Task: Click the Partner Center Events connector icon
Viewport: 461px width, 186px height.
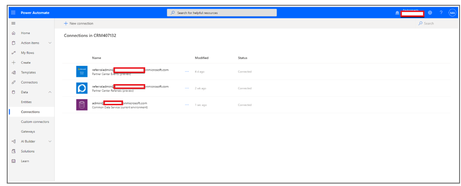Action: (x=82, y=72)
